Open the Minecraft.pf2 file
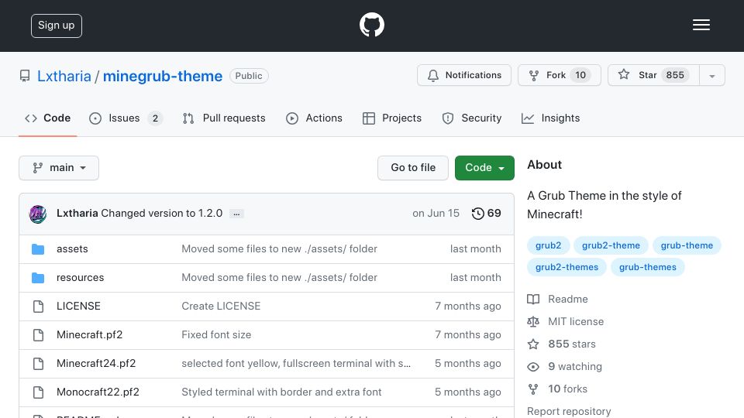744x418 pixels. coord(89,334)
